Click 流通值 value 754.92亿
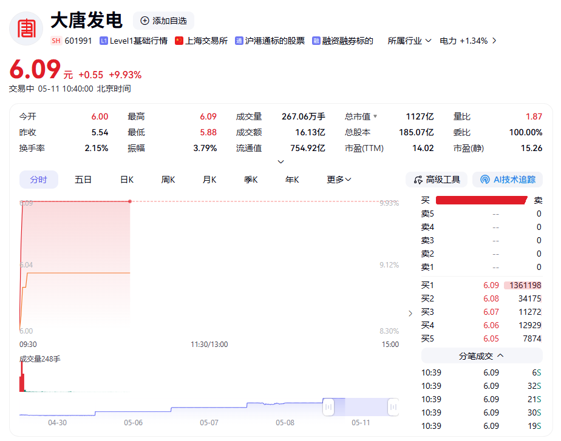This screenshot has width=561, height=441. [307, 148]
